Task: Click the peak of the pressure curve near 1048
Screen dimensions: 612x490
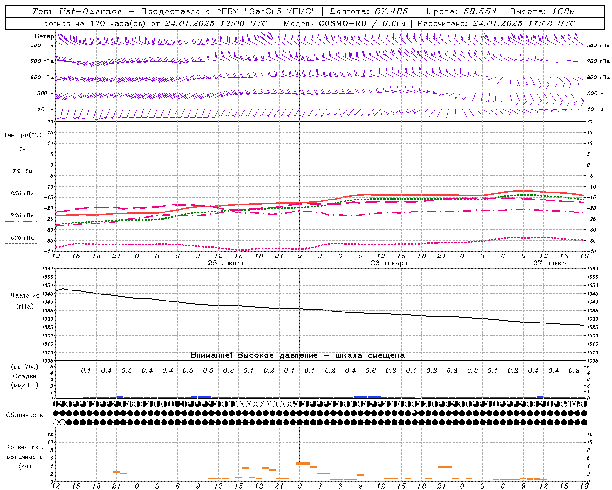Action: (x=63, y=289)
